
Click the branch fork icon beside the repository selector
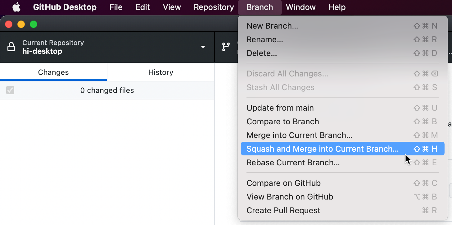[225, 47]
